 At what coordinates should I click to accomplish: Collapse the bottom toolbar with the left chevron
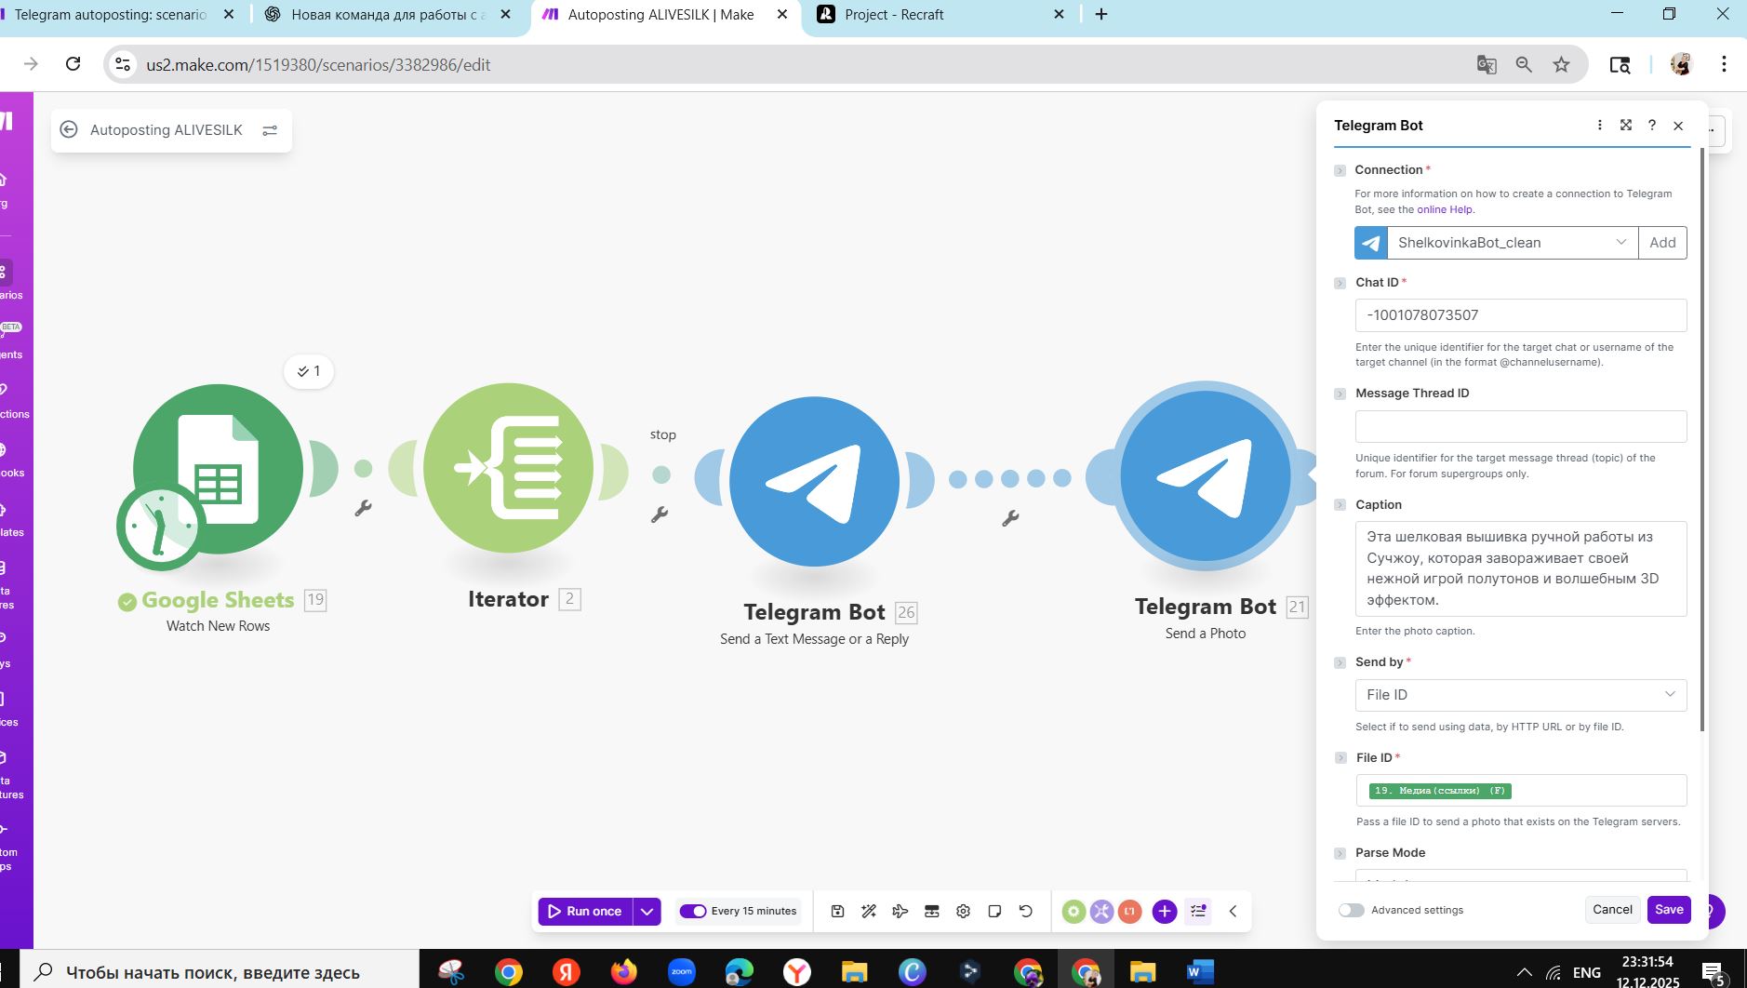[1233, 912]
